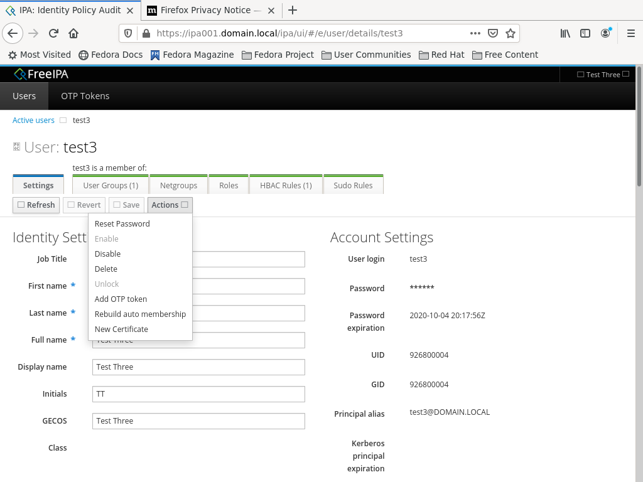Open the Fedora Magazine bookmark

[192, 55]
